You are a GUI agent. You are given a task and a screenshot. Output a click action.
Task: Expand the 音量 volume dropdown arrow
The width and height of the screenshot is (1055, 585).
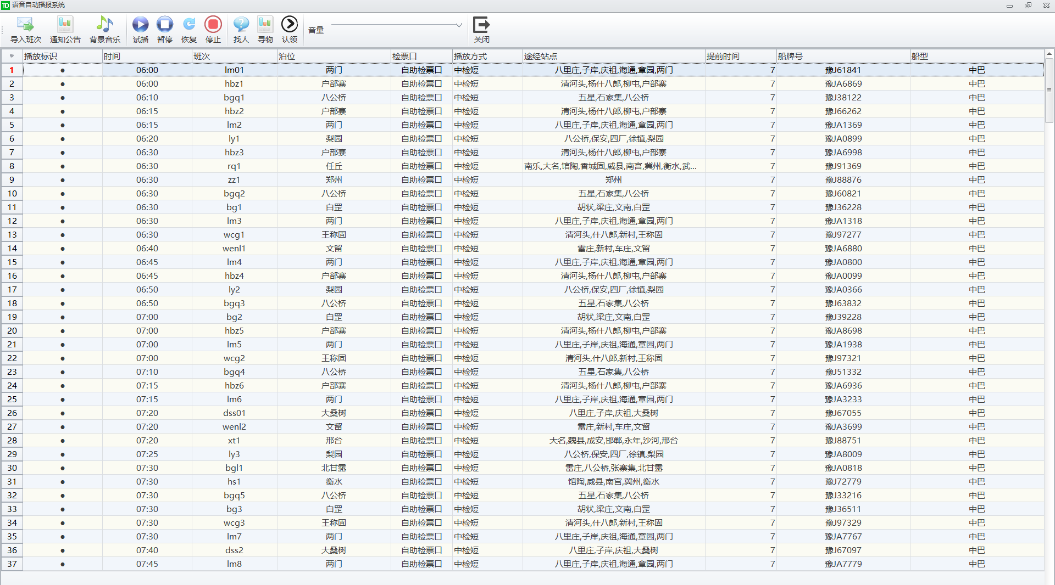click(459, 25)
